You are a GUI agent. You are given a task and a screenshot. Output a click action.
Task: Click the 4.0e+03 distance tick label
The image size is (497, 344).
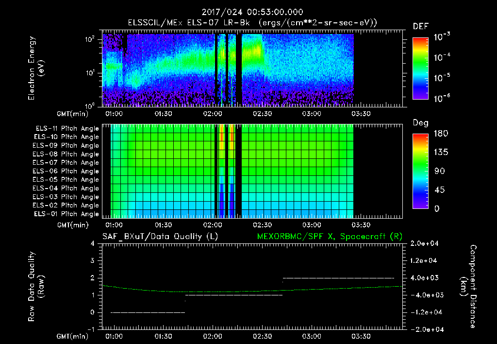[x=424, y=277]
